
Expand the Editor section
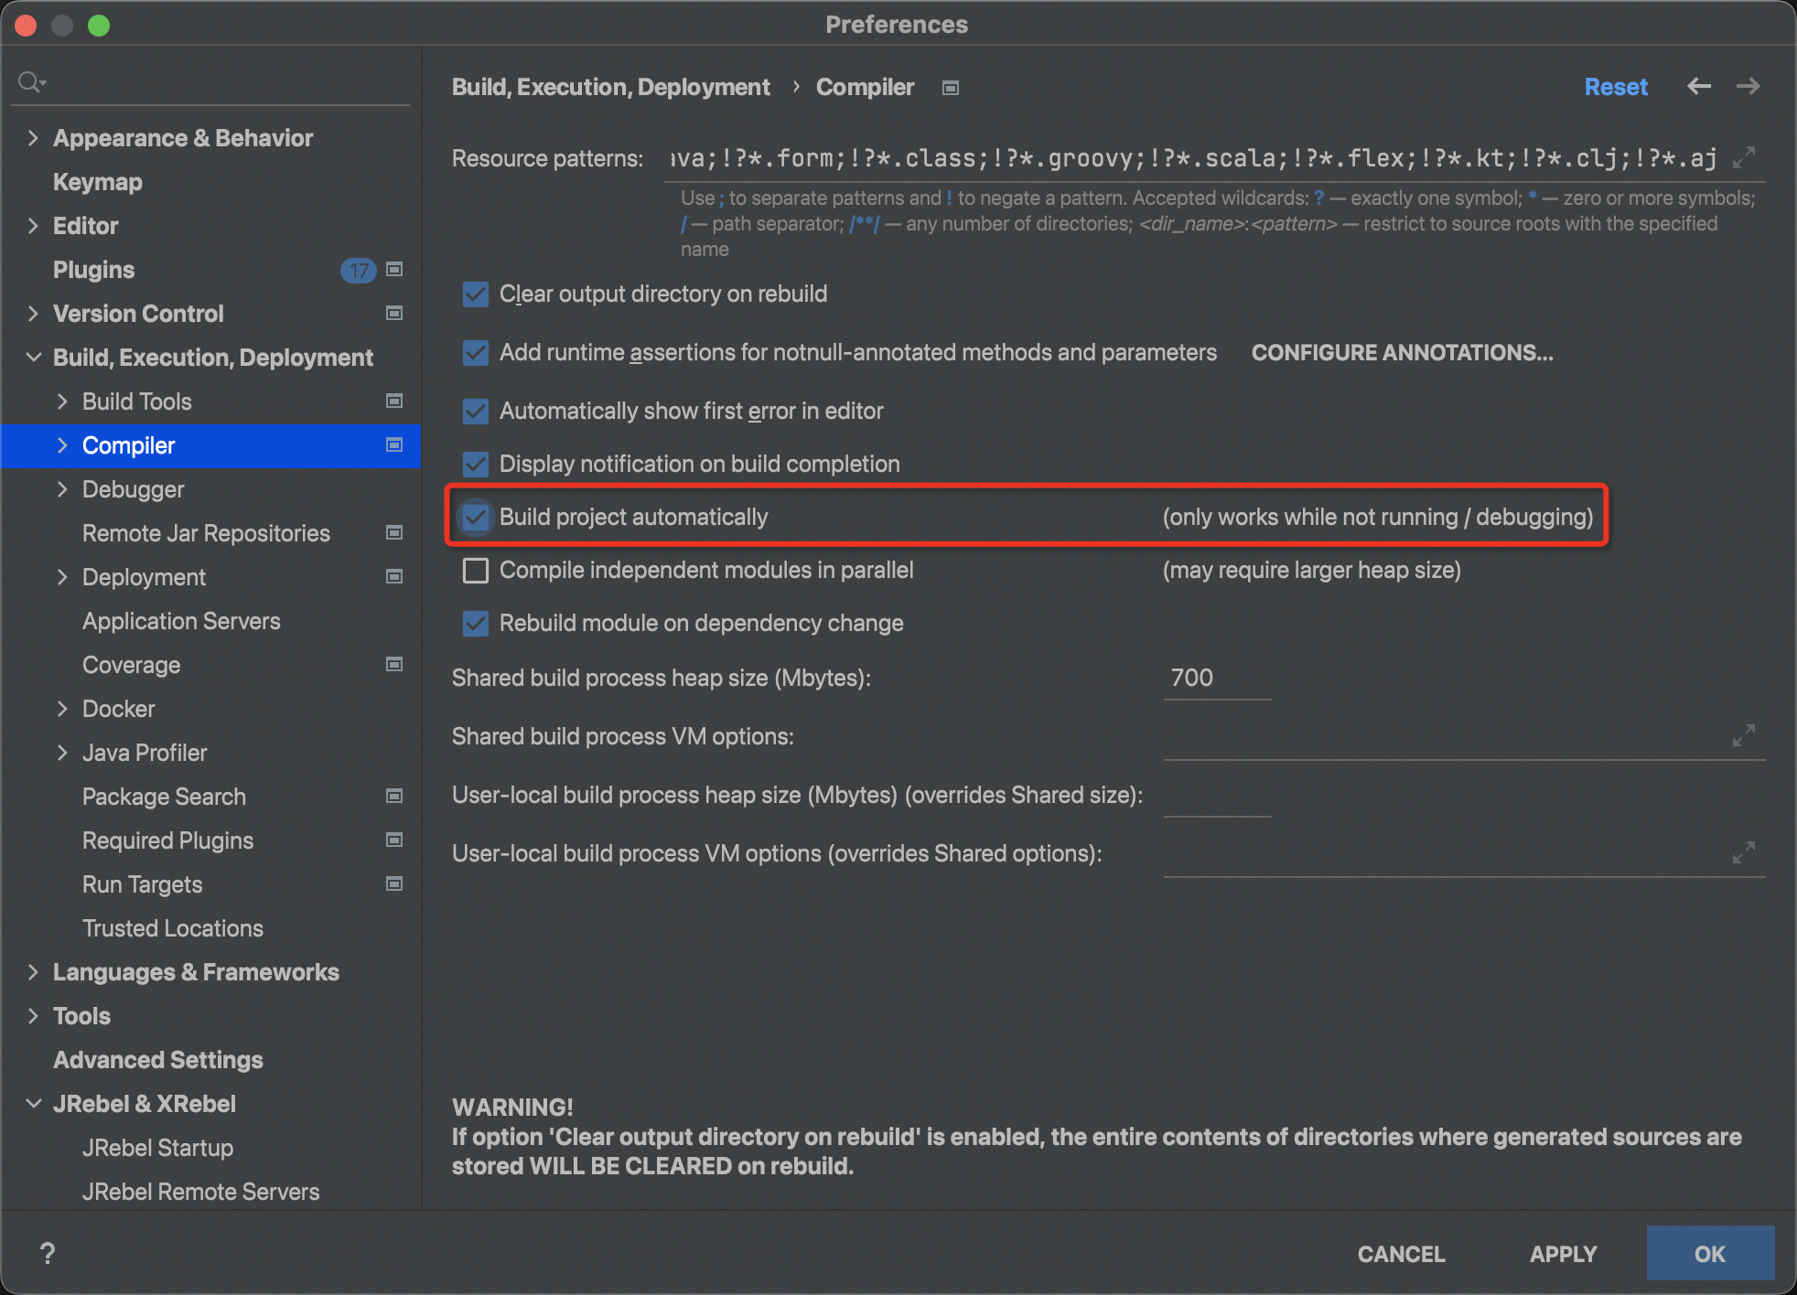click(33, 226)
